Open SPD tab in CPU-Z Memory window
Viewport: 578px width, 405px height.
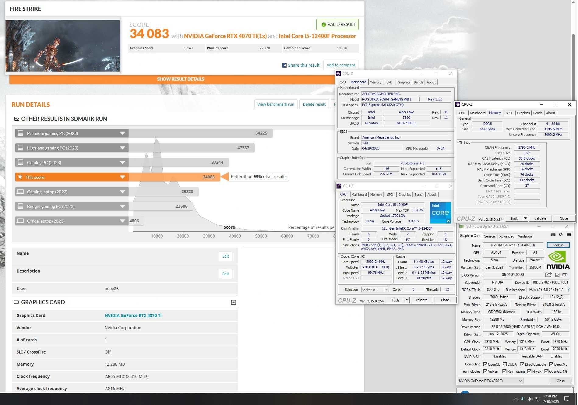[509, 113]
